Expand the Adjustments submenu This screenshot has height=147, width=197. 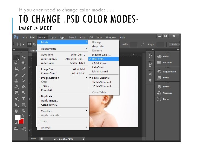click(63, 49)
